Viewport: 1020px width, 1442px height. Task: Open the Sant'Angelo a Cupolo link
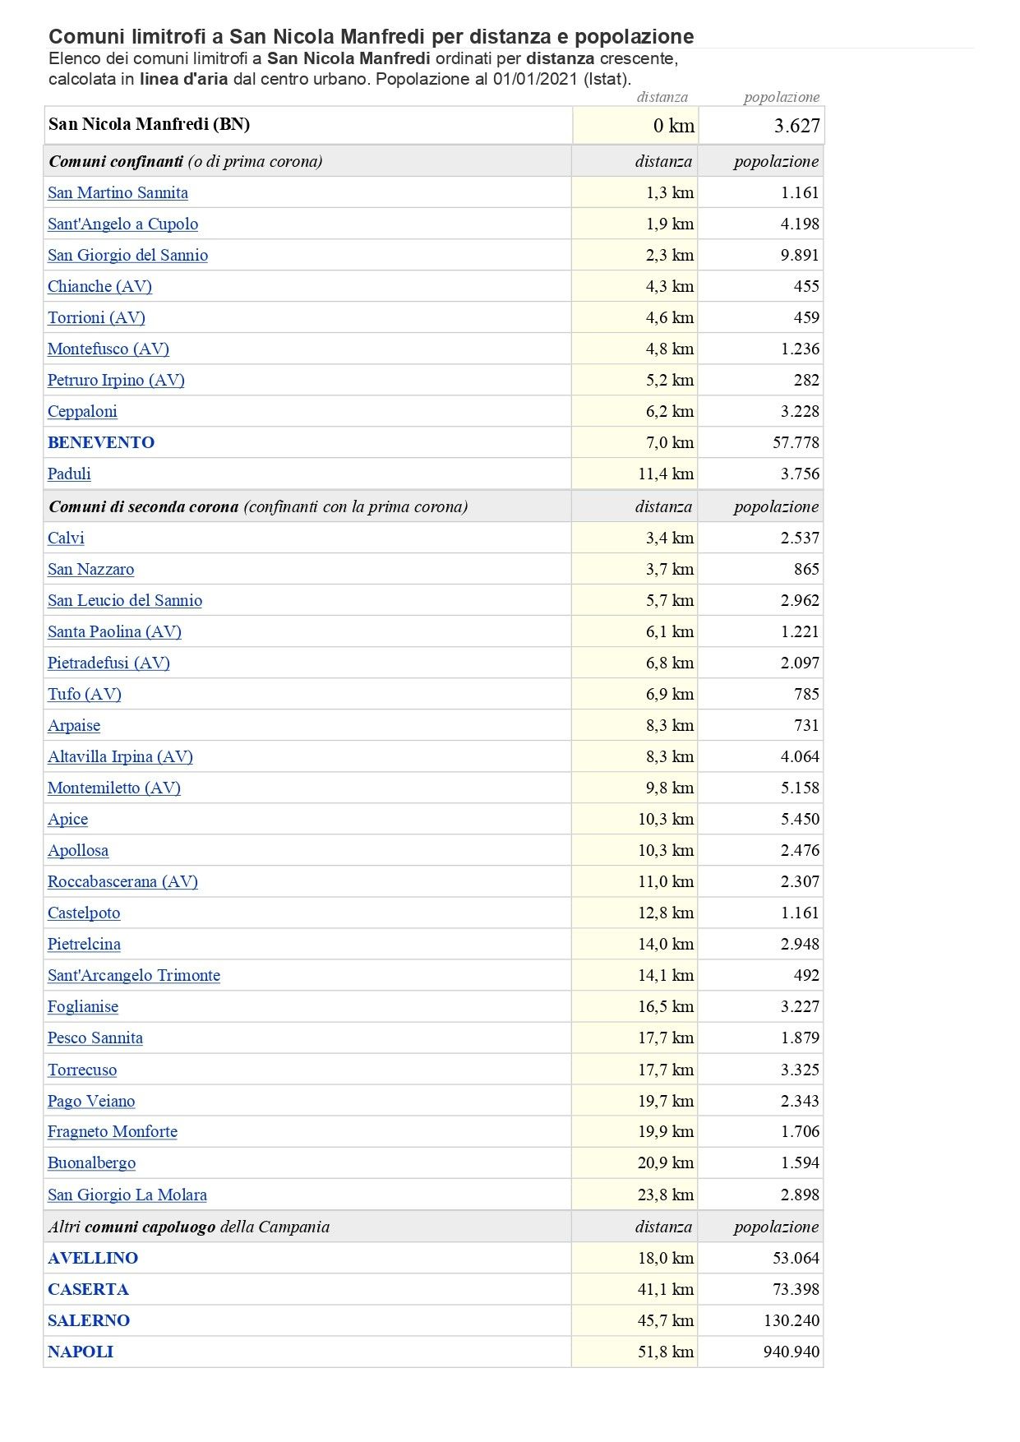[122, 224]
